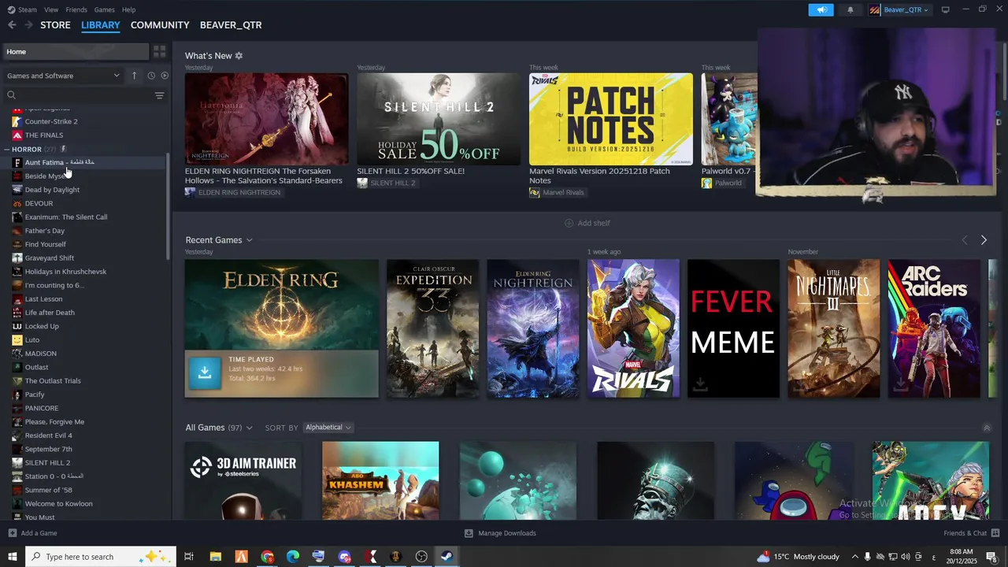Screen dimensions: 1008x567
Task: Open What's New settings gear
Action: tap(239, 56)
